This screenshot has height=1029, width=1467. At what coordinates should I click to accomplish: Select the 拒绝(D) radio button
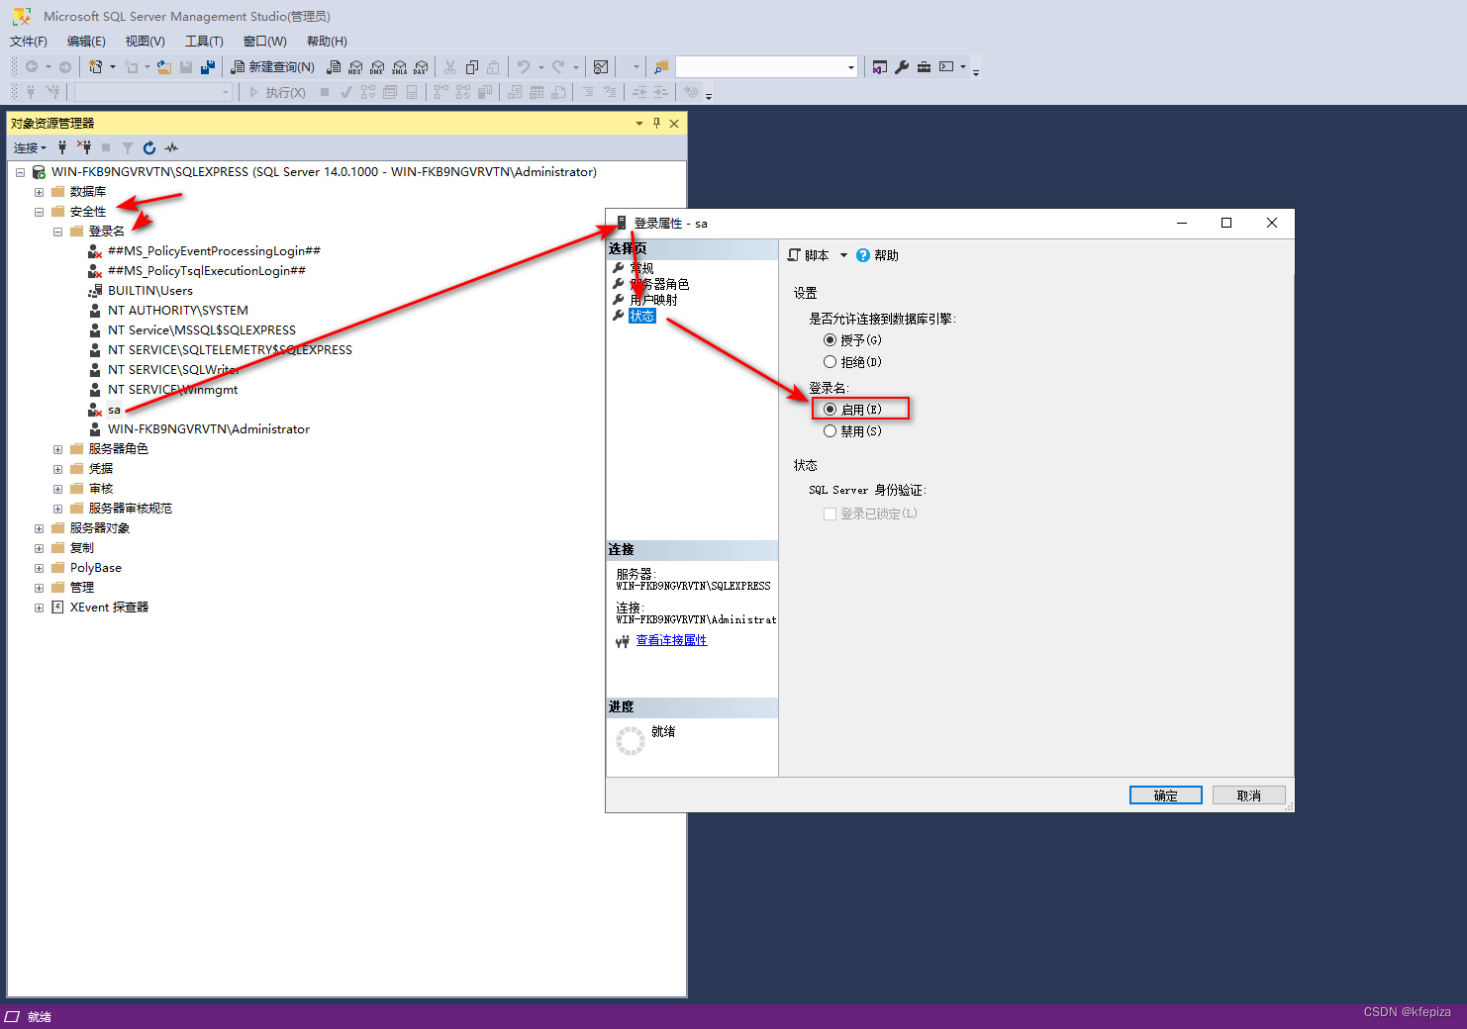tap(830, 361)
